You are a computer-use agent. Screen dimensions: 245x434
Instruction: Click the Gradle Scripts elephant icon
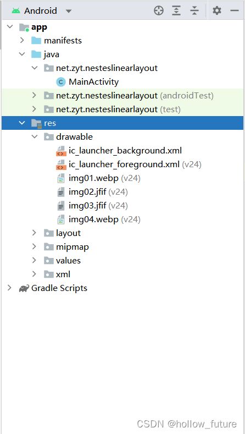24,288
